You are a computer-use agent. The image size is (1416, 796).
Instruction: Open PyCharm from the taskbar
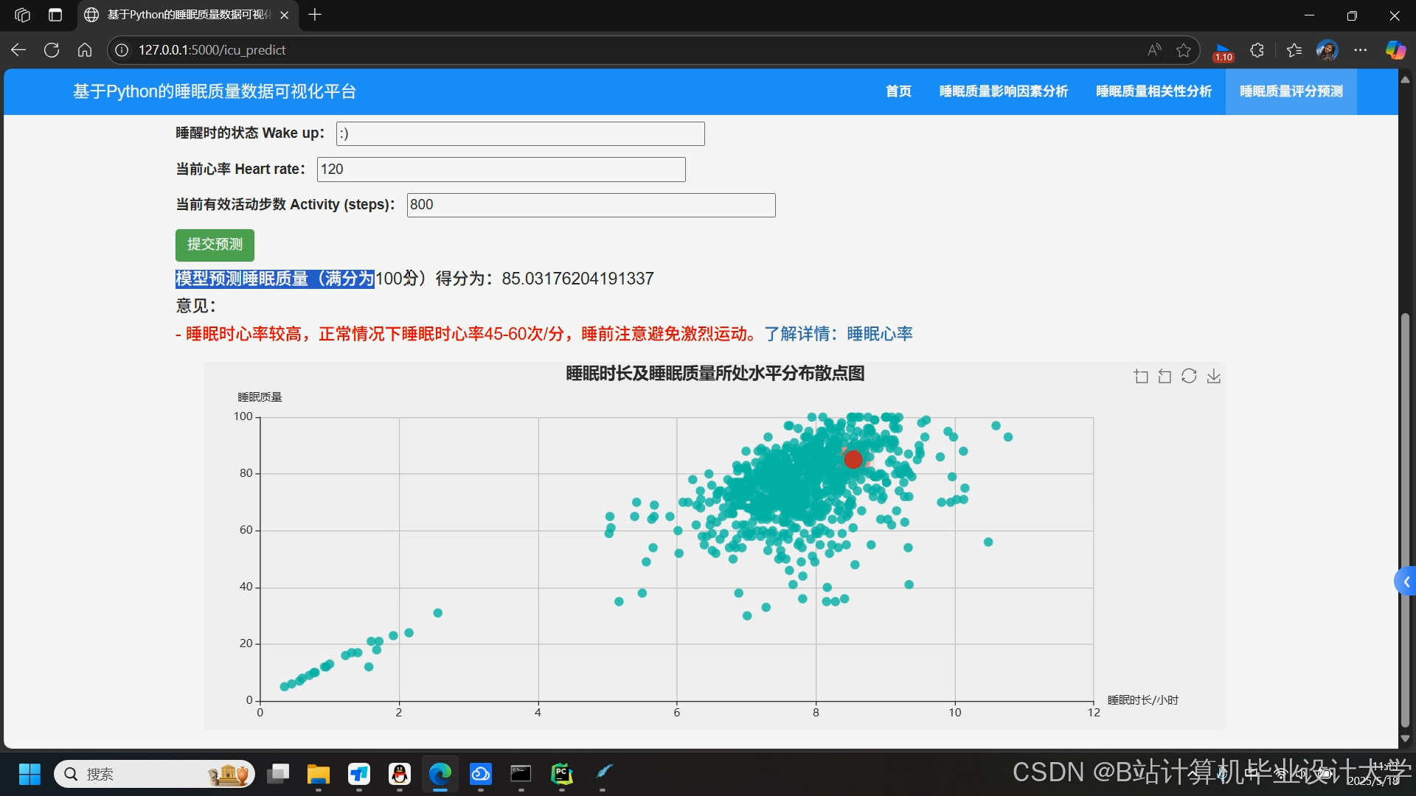(562, 774)
